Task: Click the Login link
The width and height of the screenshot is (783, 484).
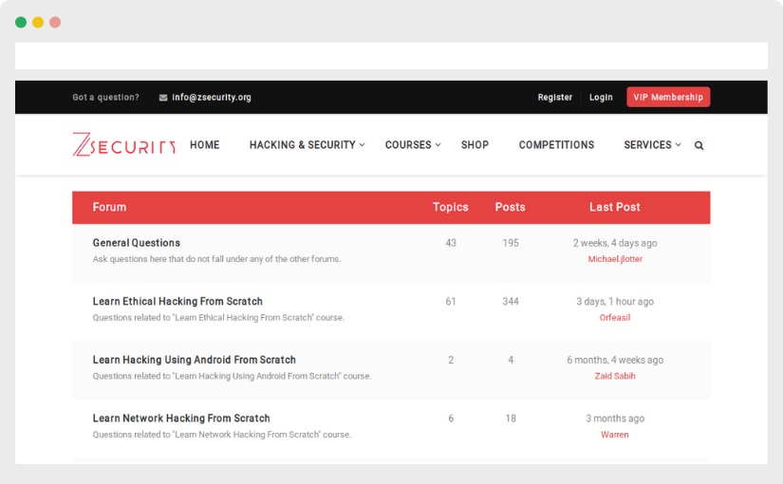Action: tap(601, 98)
